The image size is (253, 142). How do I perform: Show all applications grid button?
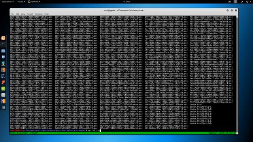coord(3,108)
